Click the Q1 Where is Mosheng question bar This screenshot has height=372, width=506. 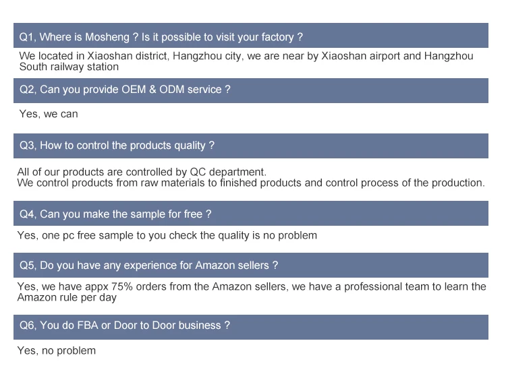pyautogui.click(x=251, y=36)
